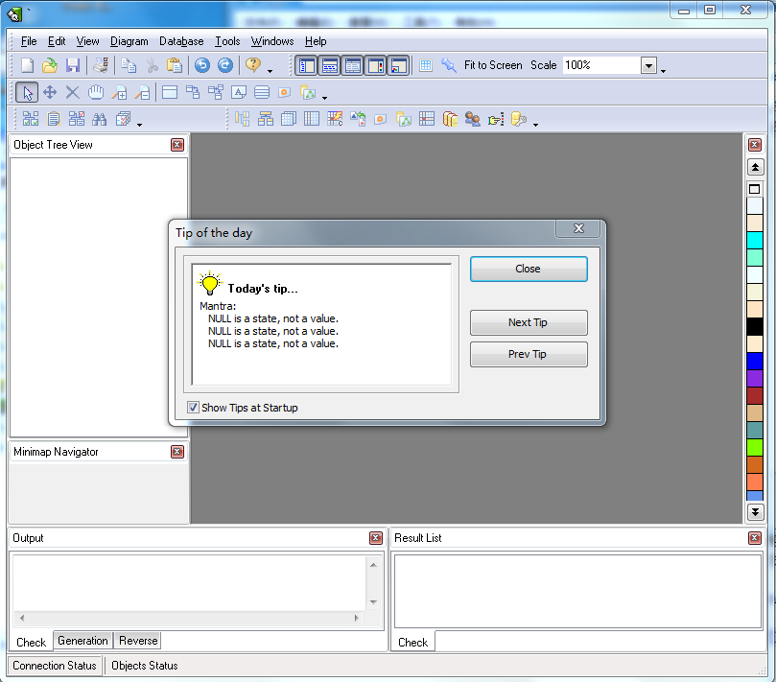Toggle the Show Tips at Startup checkbox

coord(193,408)
